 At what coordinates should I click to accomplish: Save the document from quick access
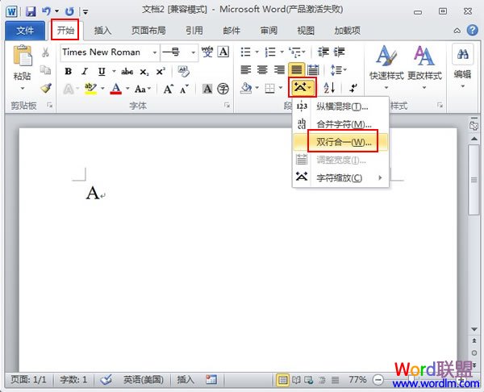coord(31,12)
